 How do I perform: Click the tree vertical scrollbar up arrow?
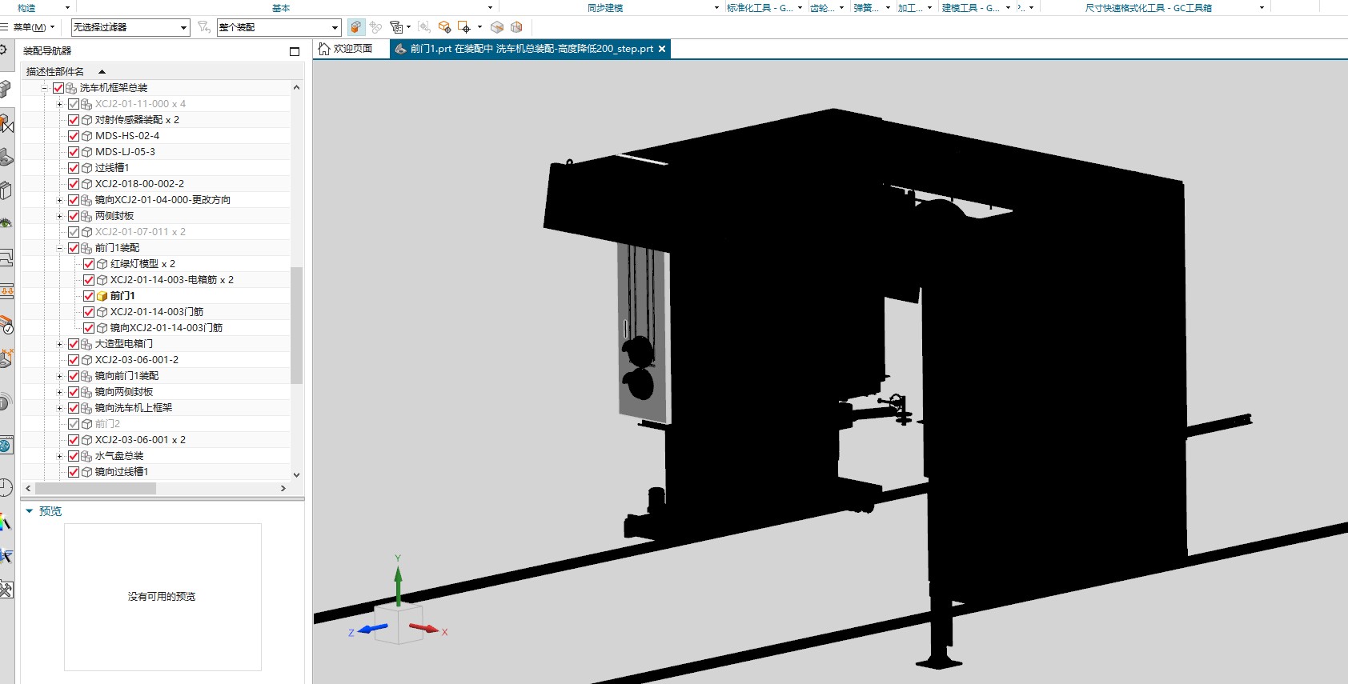click(297, 87)
